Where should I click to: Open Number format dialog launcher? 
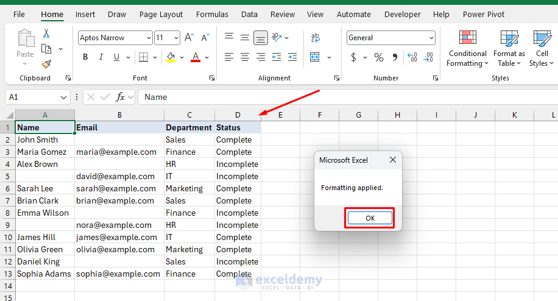tap(435, 78)
